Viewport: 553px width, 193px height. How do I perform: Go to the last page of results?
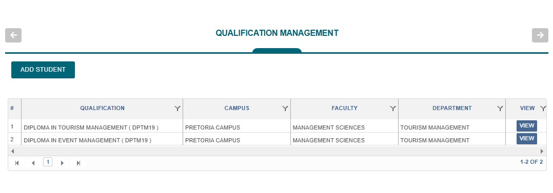point(78,163)
